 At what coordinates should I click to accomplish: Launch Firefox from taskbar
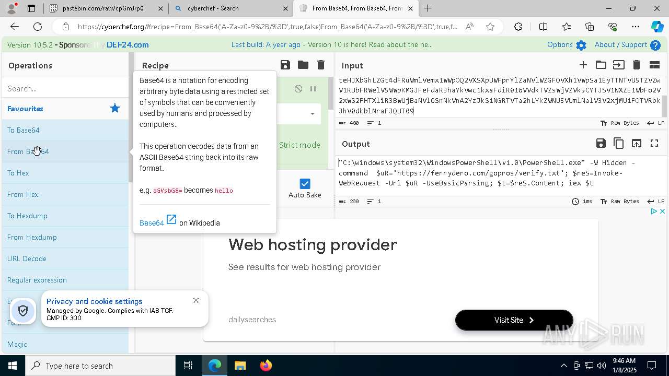[266, 366]
